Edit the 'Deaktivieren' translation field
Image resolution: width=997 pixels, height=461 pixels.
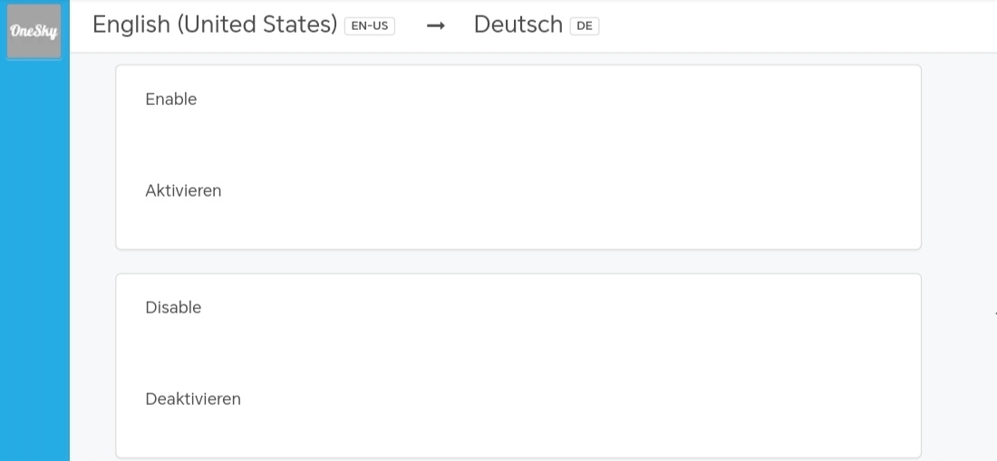(193, 399)
